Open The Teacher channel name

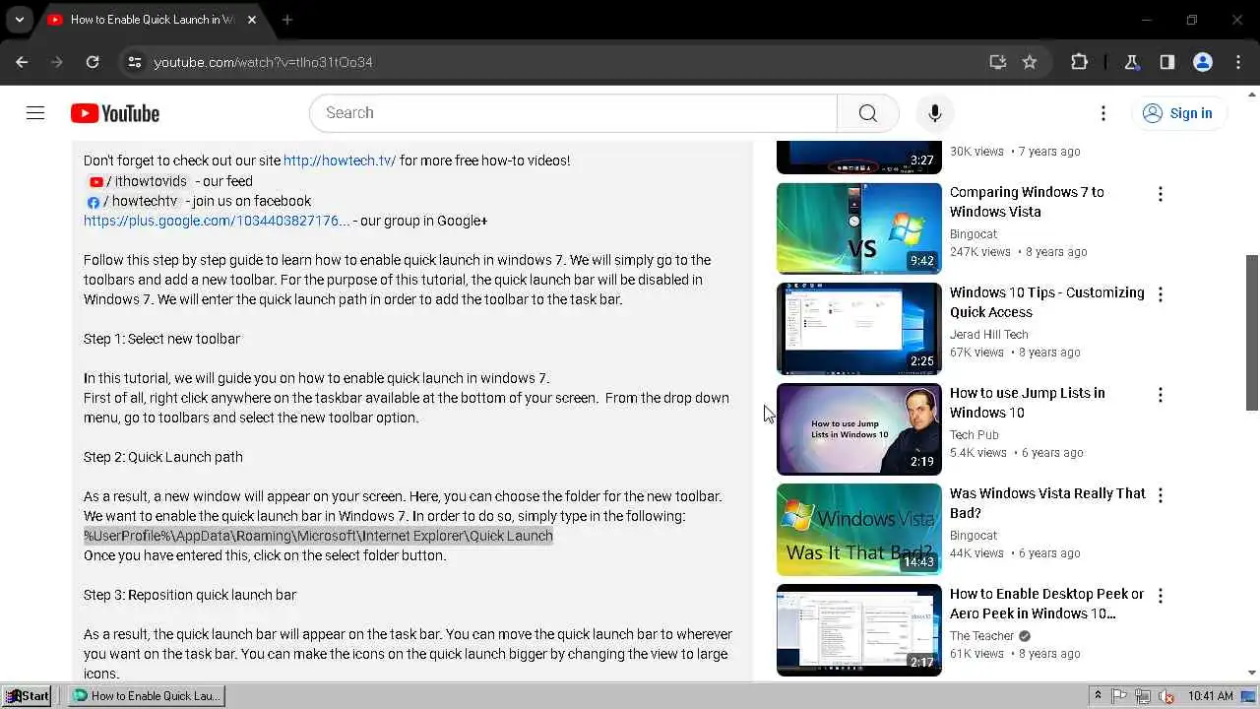coord(981,636)
